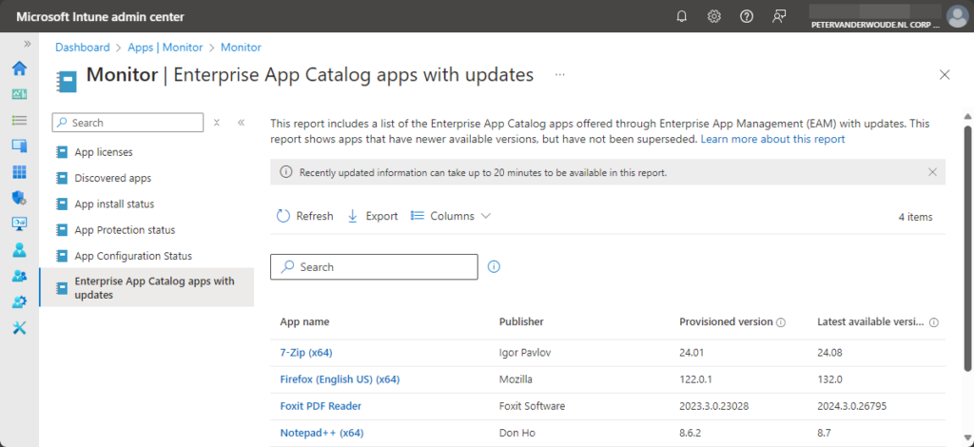Open Endpoint security shield icon
The width and height of the screenshot is (974, 447).
click(19, 198)
